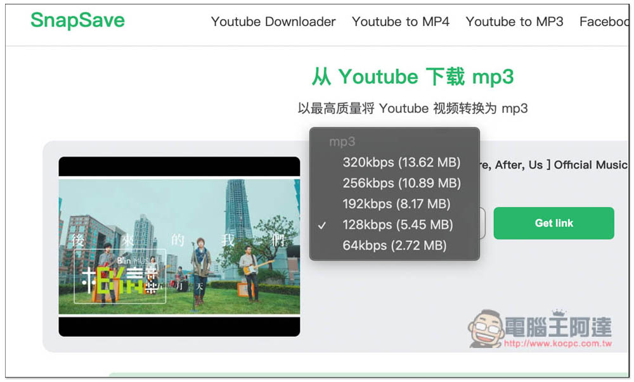This screenshot has width=634, height=382.
Task: Open the Youtube Downloader nav link
Action: [273, 22]
